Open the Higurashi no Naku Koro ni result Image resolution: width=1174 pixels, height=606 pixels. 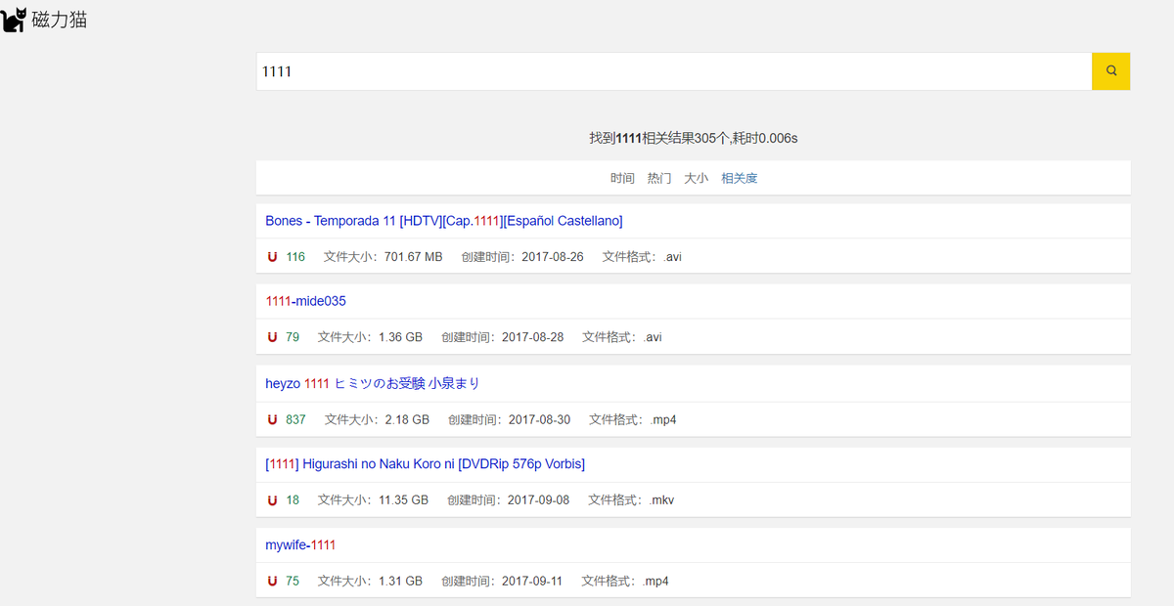tap(426, 463)
